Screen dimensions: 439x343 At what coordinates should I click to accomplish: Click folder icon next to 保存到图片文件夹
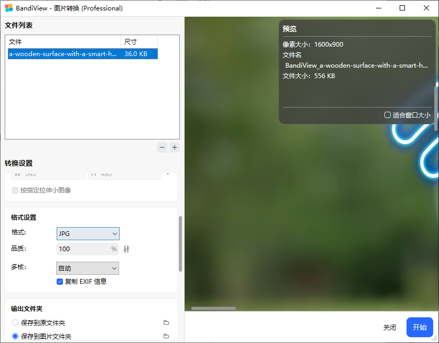(x=166, y=336)
